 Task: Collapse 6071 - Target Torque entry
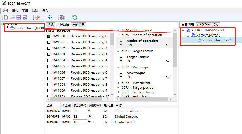point(118,51)
